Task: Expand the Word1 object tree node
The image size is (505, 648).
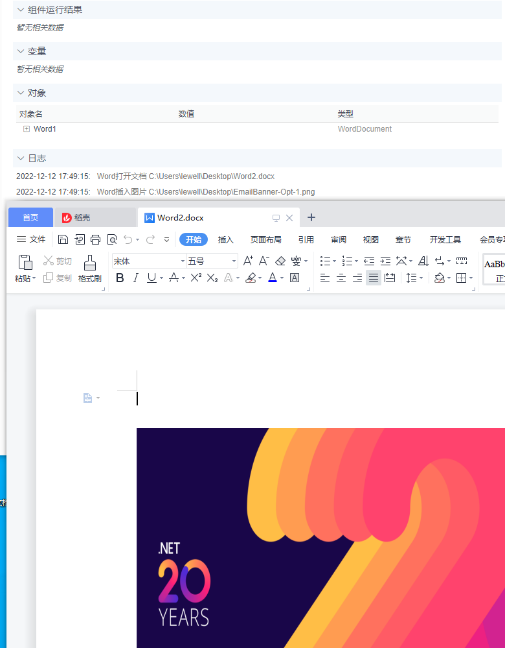Action: (27, 129)
